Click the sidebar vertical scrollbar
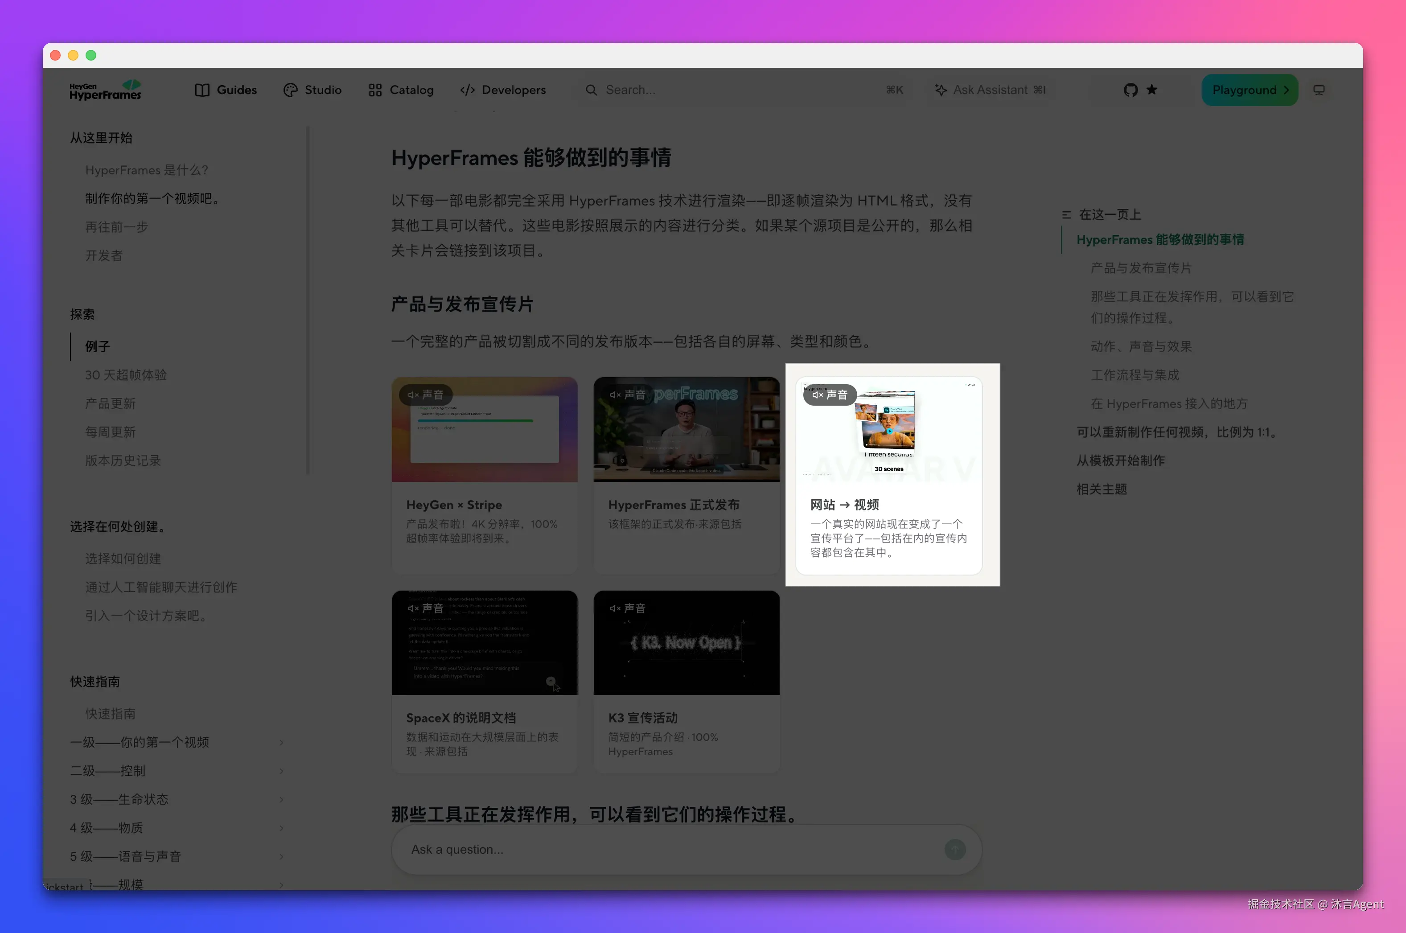This screenshot has height=933, width=1406. 308,300
